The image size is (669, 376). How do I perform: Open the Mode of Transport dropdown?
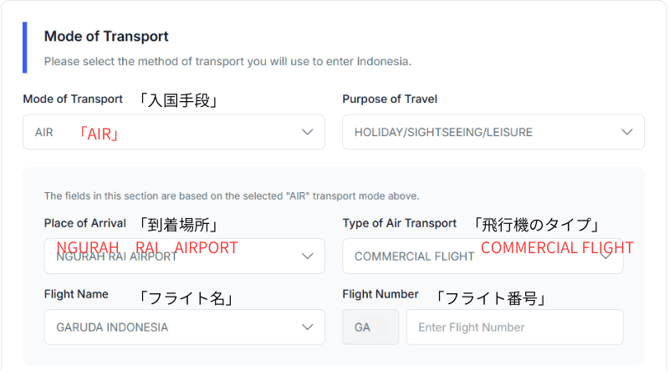[174, 132]
